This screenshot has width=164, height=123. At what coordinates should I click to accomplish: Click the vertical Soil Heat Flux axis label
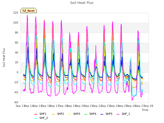tap(4, 57)
